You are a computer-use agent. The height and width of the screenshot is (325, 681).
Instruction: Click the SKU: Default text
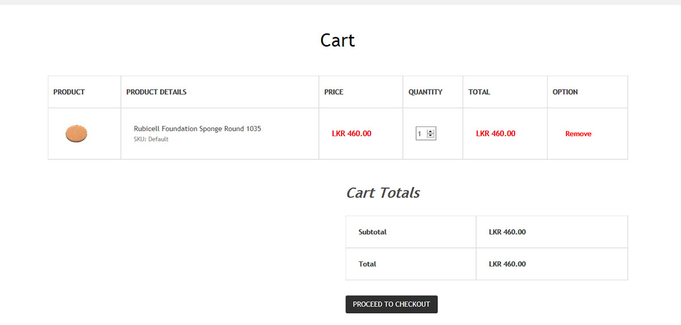(151, 140)
